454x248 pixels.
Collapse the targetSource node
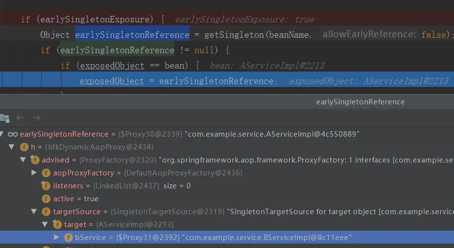coord(34,212)
